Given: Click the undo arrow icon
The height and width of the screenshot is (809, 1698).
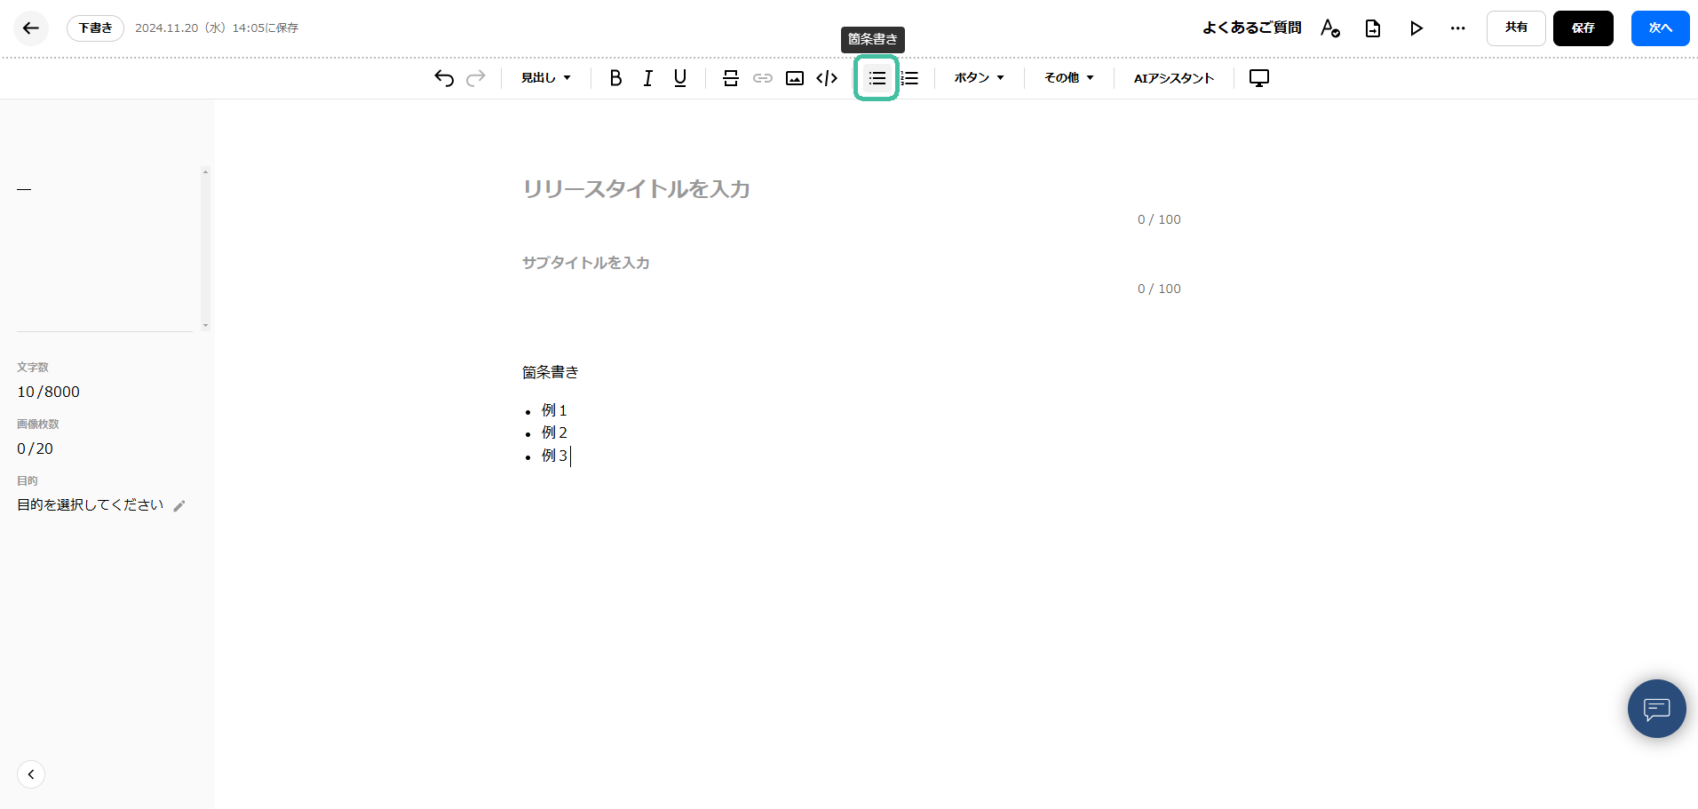Looking at the screenshot, I should 444,78.
